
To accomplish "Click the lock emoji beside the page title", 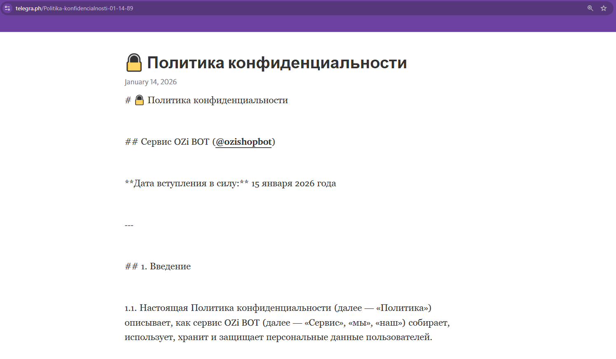I will coord(134,63).
